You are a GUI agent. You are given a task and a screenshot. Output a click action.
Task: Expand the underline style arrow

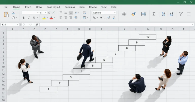tap(37, 18)
